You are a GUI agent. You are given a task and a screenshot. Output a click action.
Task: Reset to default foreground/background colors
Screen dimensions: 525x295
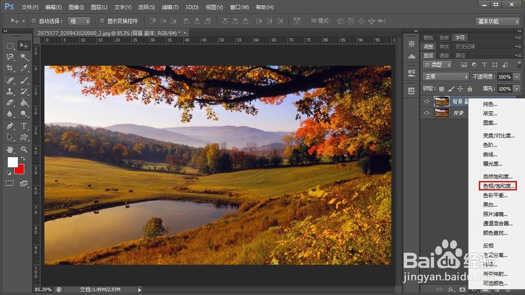9,173
